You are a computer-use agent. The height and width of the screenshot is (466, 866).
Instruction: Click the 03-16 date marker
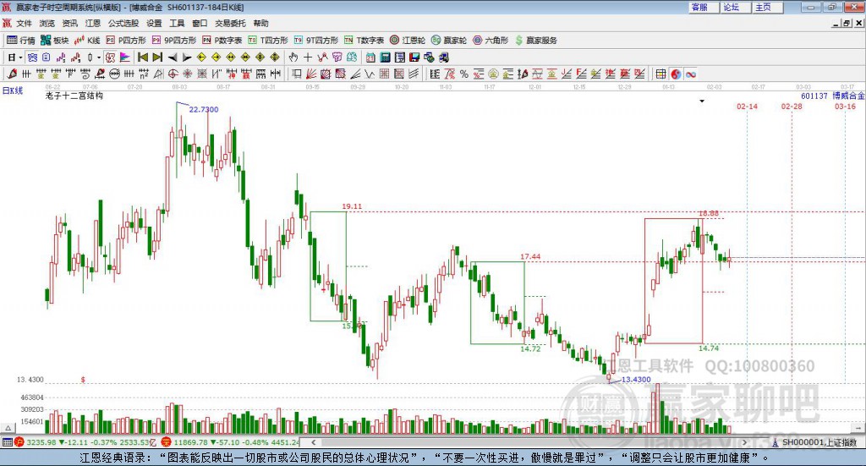click(x=845, y=106)
